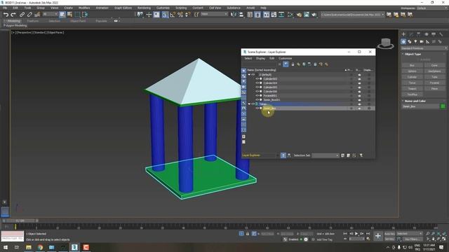The width and height of the screenshot is (449, 252).
Task: Open Chrome from the Windows taskbar
Action: point(40,247)
